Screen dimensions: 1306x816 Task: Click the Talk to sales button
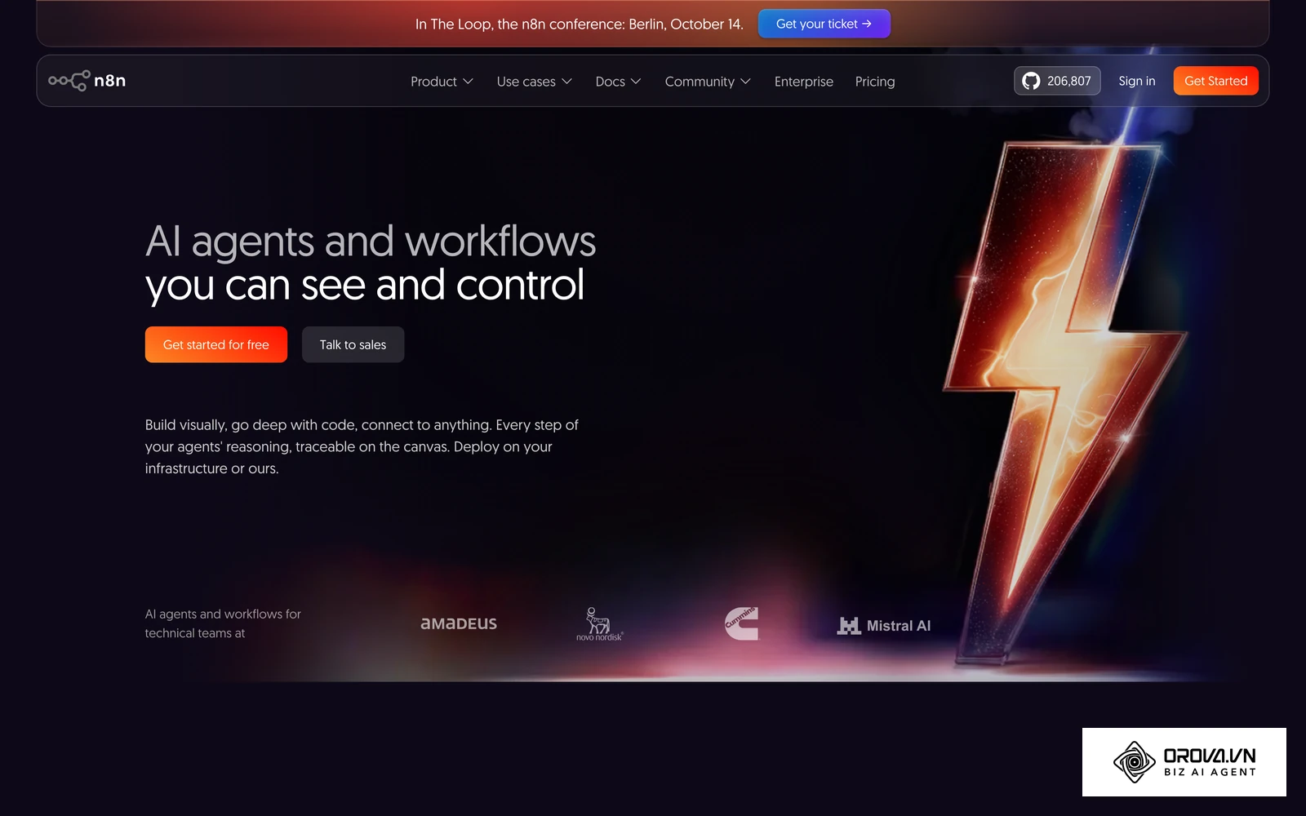pos(353,344)
